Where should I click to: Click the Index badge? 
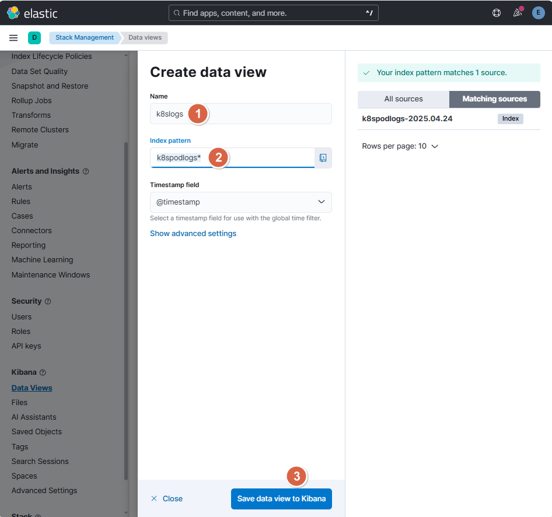pyautogui.click(x=510, y=119)
